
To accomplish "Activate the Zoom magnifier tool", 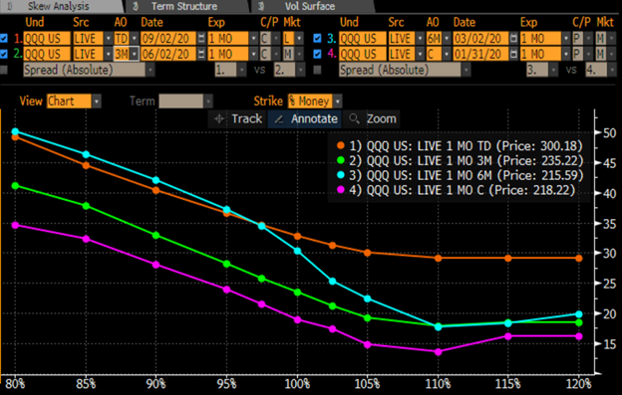I will [372, 118].
